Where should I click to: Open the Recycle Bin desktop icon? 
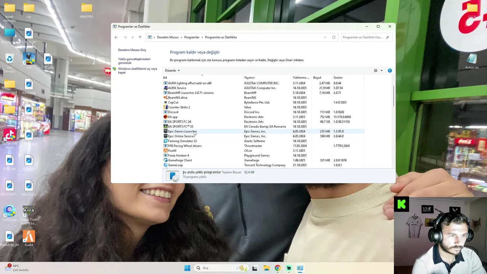click(10, 63)
